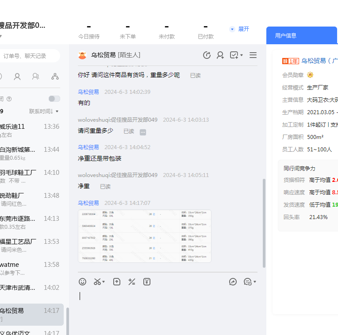Select the single contact tab icon

click(17, 77)
